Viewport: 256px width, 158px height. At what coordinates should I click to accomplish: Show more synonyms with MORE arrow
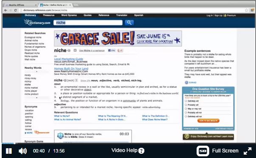point(29,133)
